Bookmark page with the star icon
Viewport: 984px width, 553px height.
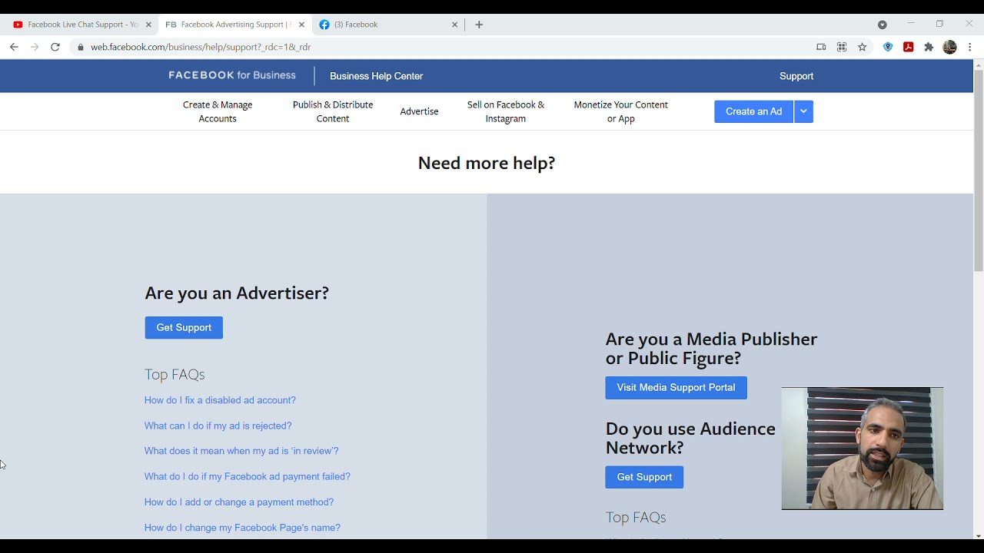[x=863, y=47]
